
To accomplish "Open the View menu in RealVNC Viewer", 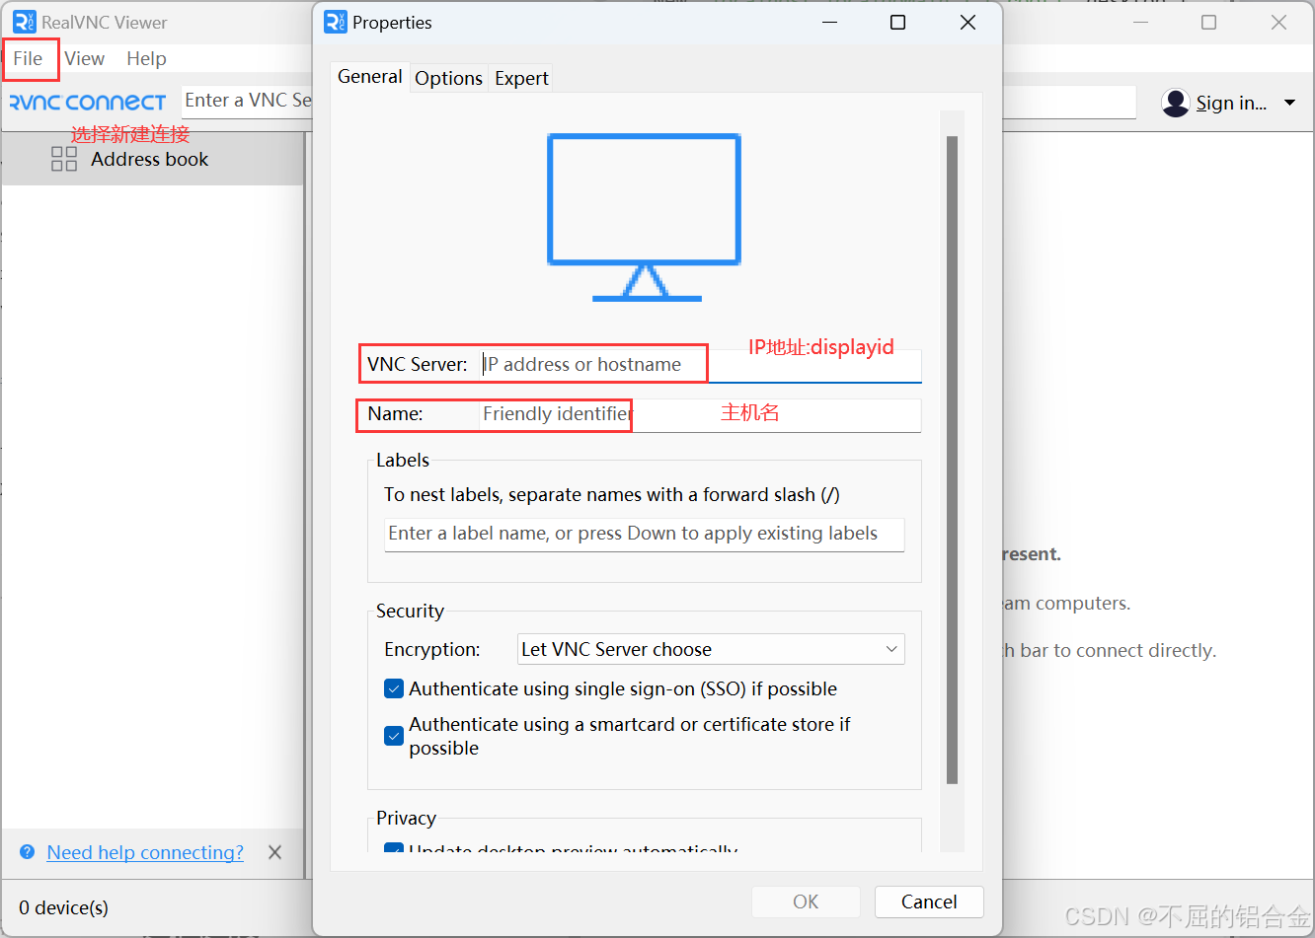I will pos(85,59).
